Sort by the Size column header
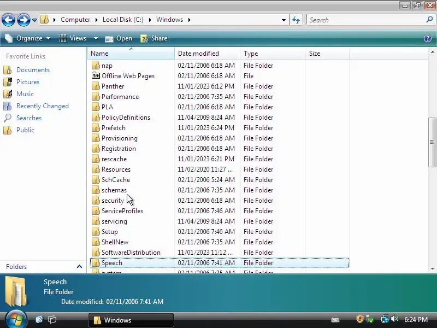Screen dimensions: 437x328 tap(327, 53)
